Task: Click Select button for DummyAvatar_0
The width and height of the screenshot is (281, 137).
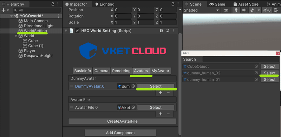Action: (156, 86)
